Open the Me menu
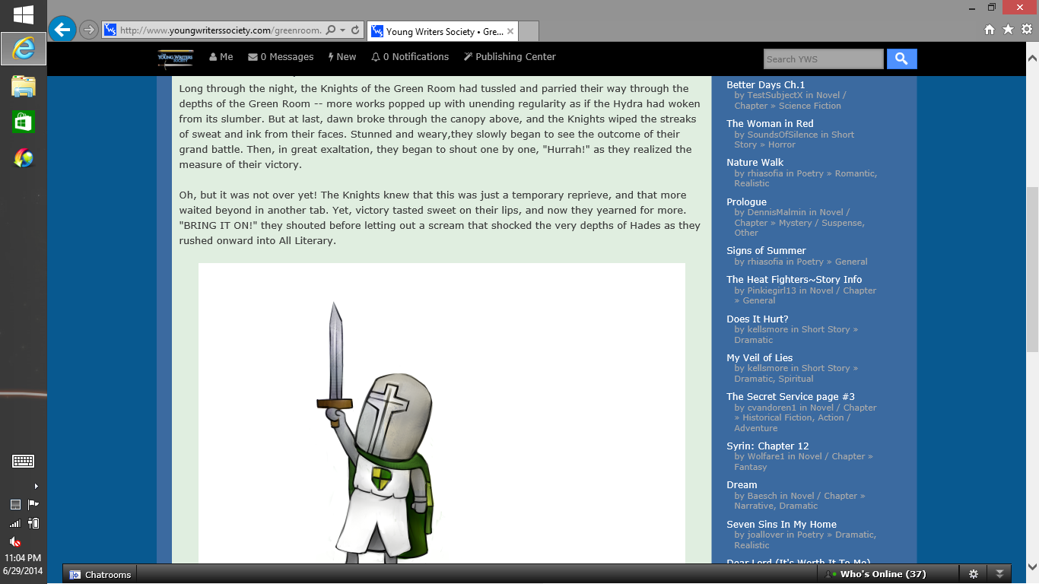The image size is (1039, 584). [x=221, y=57]
